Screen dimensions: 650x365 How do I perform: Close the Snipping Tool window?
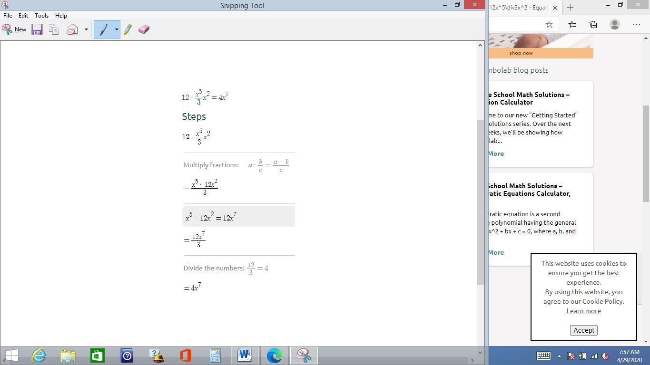click(474, 5)
